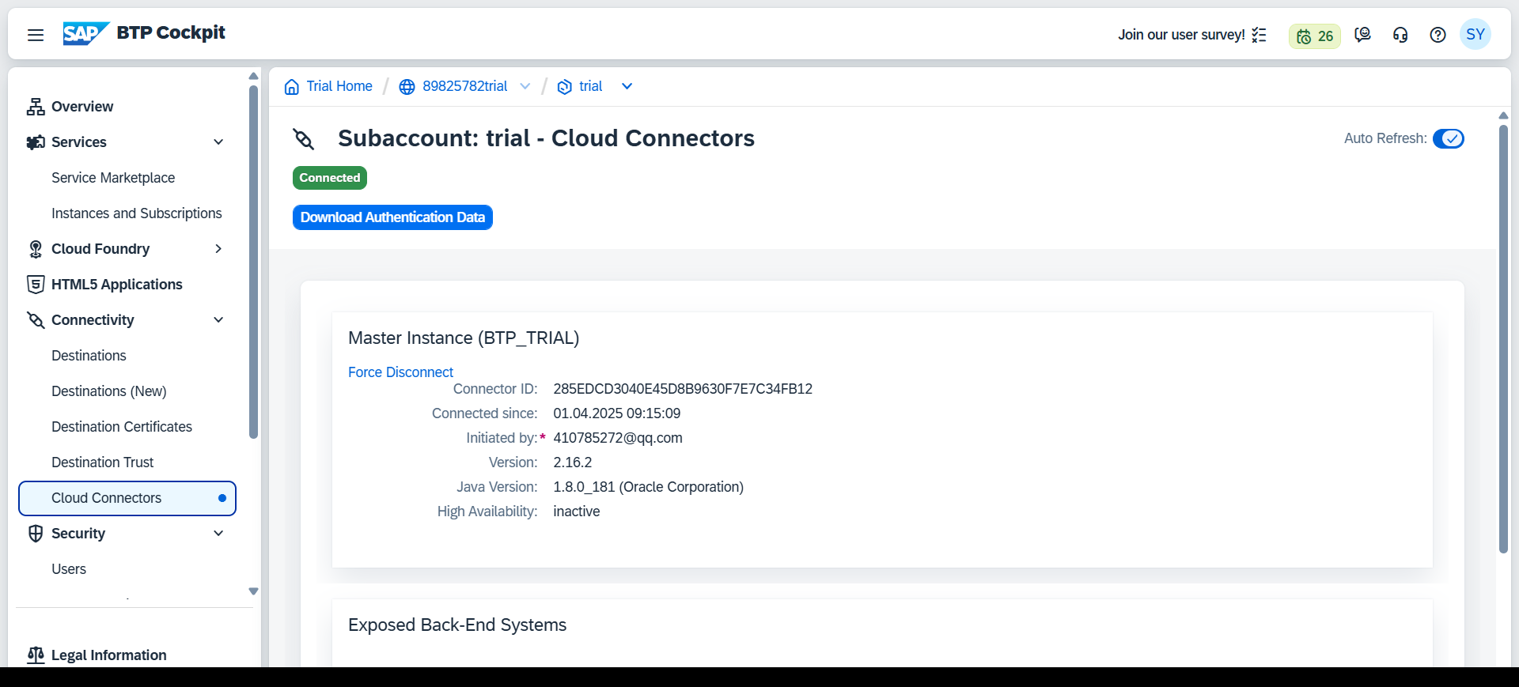
Task: Click the Legal Information scales icon
Action: [x=36, y=655]
